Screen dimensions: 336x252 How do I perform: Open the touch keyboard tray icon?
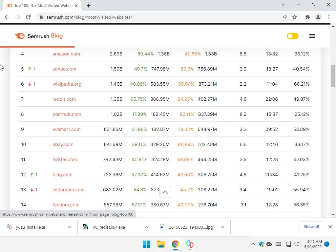[278, 244]
